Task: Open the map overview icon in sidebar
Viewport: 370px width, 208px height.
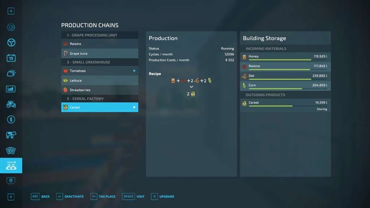Action: click(11, 27)
